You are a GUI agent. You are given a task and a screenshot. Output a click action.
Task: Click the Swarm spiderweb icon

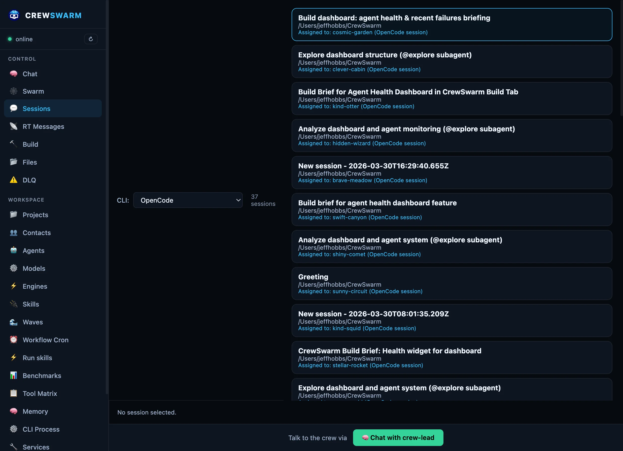13,91
